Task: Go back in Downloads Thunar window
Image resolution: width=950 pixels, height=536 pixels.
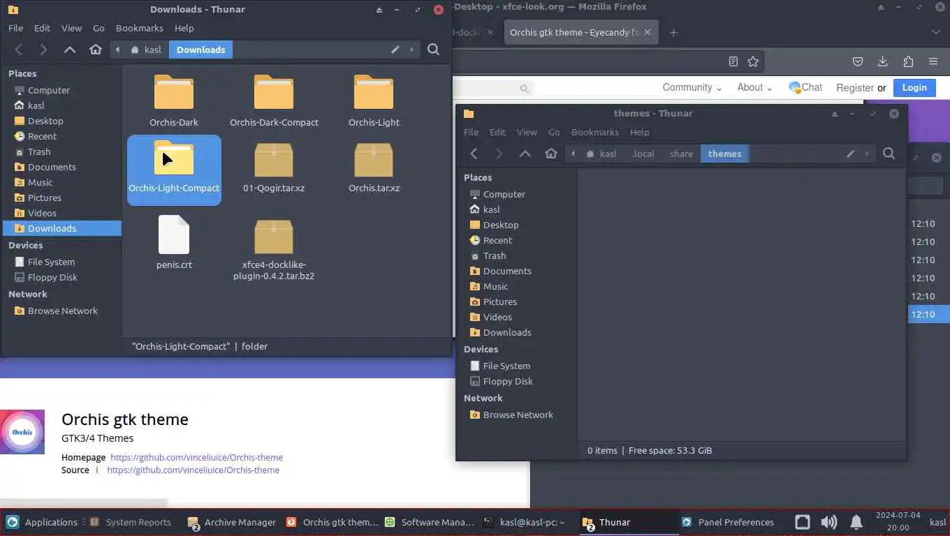Action: tap(19, 50)
